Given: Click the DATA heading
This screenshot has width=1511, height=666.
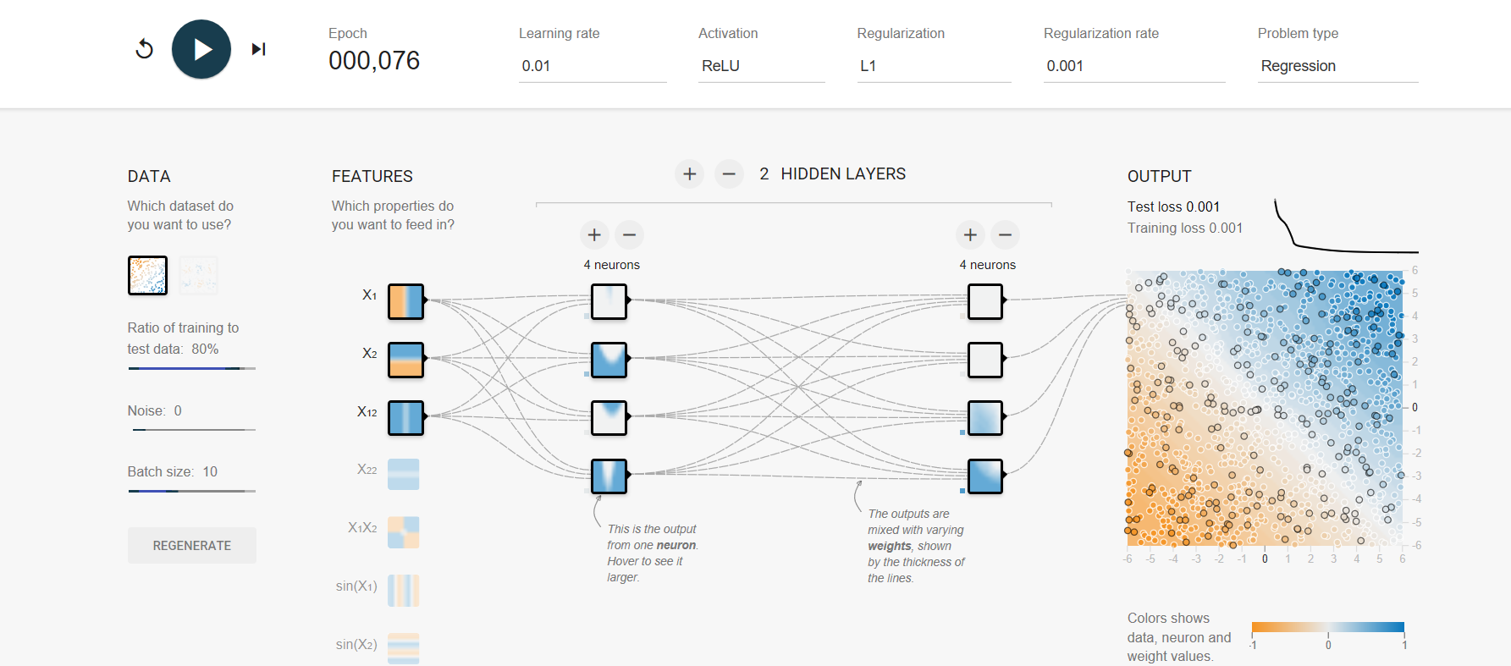Looking at the screenshot, I should (x=149, y=176).
